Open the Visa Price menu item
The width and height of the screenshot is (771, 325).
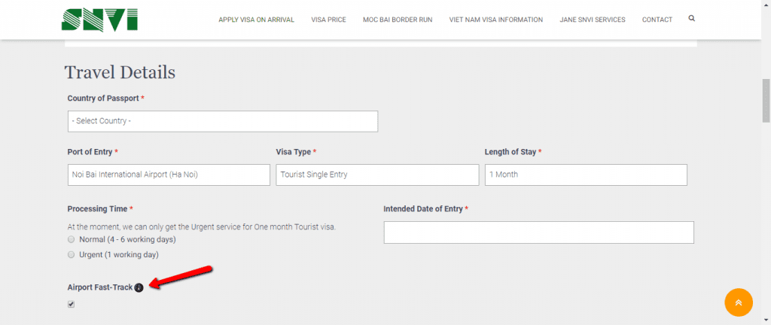[x=328, y=20]
